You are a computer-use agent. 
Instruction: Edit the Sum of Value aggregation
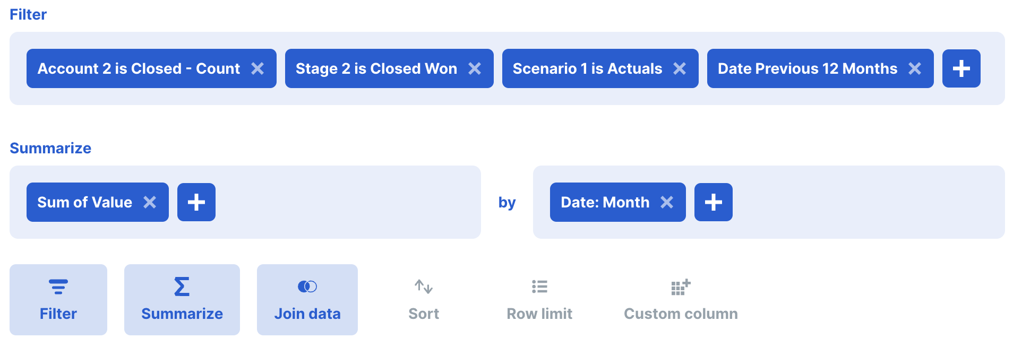84,202
